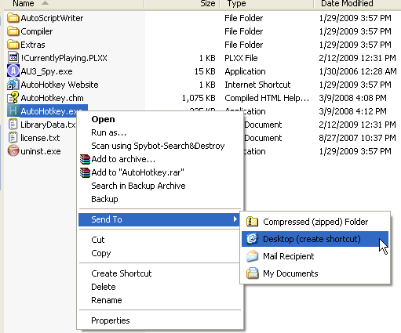Select the AutoHotkey.chm file name
Viewport: 401px width, 333px height.
tap(52, 98)
